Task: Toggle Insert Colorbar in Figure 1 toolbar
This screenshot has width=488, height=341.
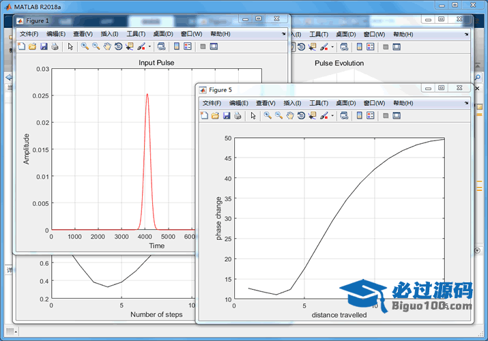Action: click(176, 46)
